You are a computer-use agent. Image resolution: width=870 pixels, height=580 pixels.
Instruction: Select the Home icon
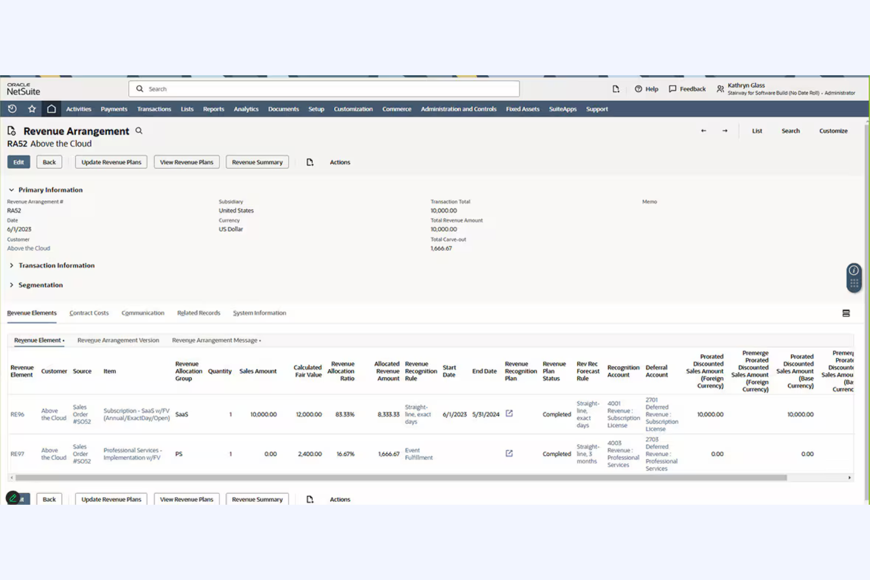tap(51, 109)
